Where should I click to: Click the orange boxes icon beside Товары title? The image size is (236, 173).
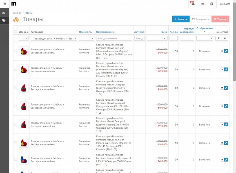coord(16,19)
